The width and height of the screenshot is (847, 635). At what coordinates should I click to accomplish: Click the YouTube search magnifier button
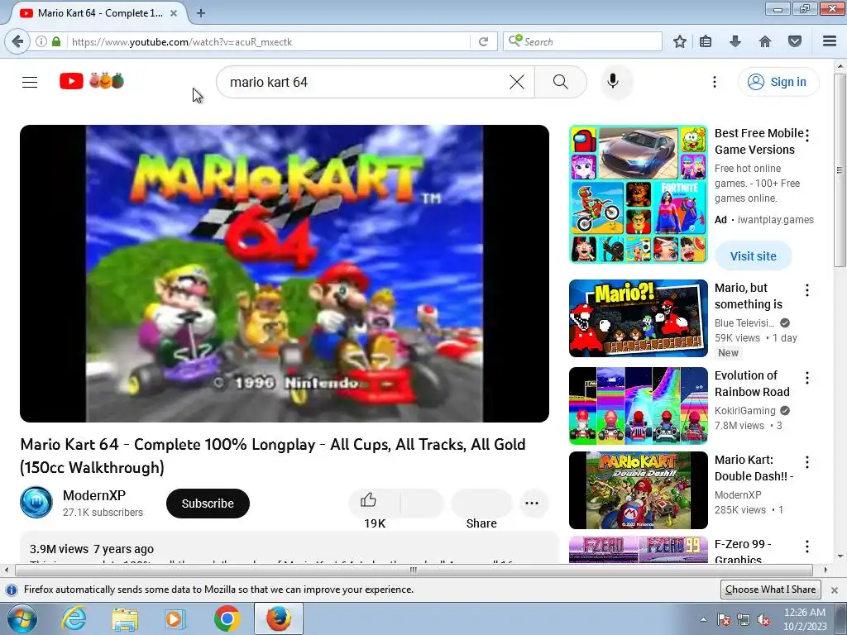click(561, 82)
